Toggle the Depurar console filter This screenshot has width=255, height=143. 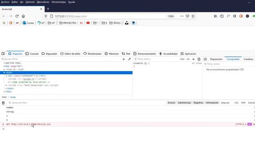tap(225, 102)
